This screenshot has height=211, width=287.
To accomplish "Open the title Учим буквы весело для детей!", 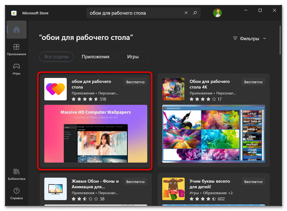I will pyautogui.click(x=210, y=184).
